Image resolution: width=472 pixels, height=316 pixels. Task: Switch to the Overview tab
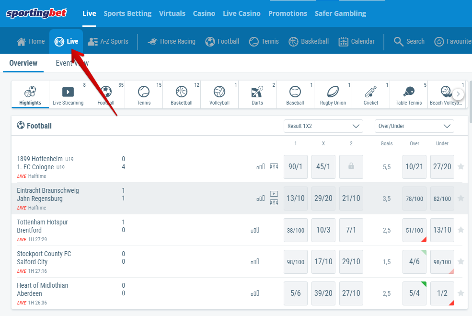23,63
